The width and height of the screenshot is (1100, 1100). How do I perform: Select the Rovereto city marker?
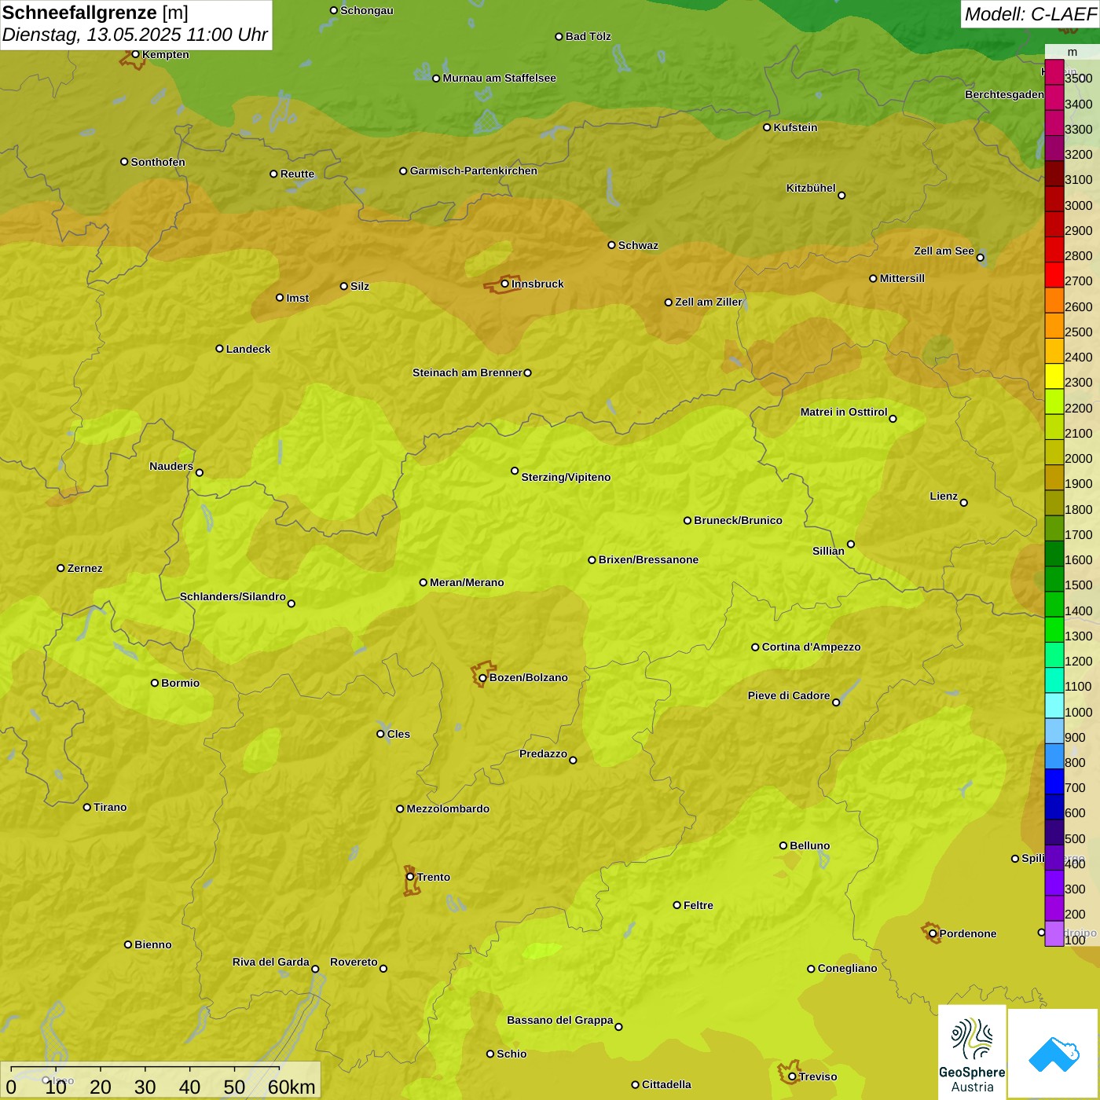tap(383, 968)
